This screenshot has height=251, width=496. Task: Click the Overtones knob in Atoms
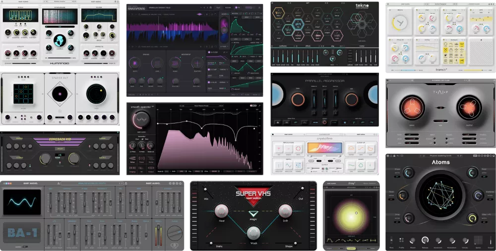[x=479, y=195]
